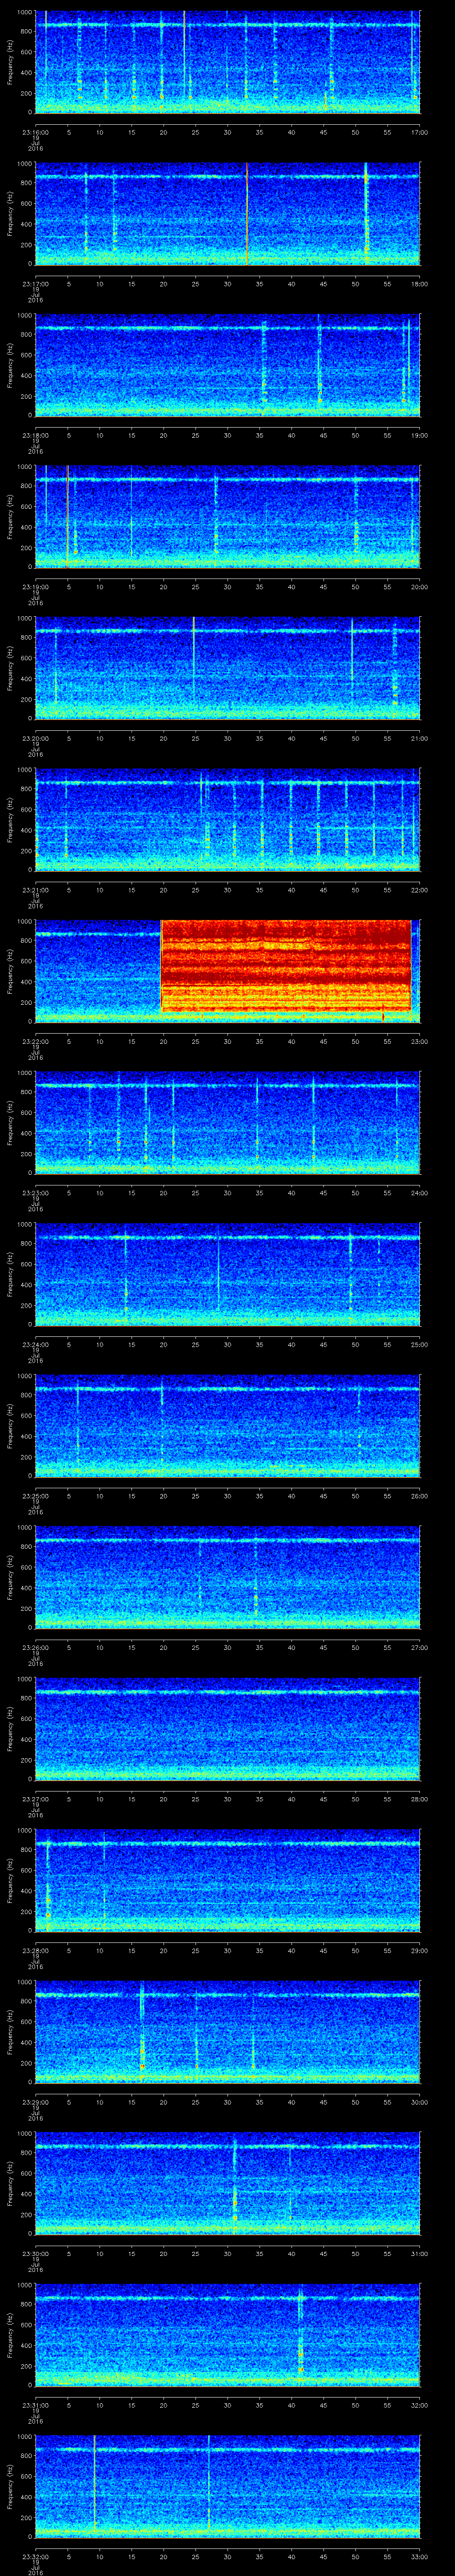Image resolution: width=455 pixels, height=2576 pixels.
Task: Click the 23:24:00 start time label
Action: pos(35,1344)
